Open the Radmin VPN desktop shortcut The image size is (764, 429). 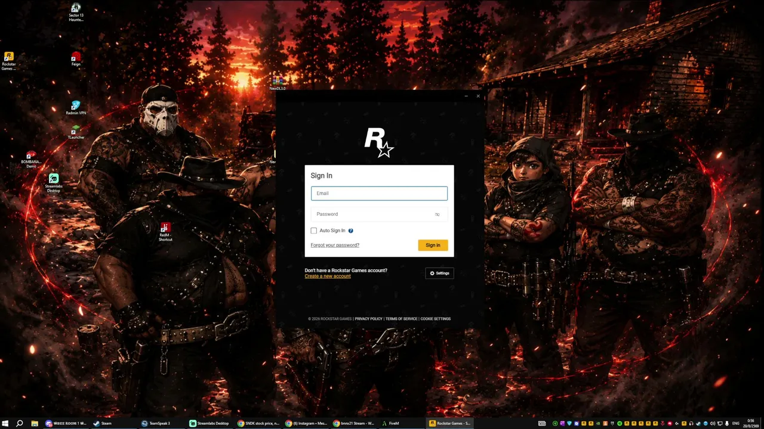76,108
